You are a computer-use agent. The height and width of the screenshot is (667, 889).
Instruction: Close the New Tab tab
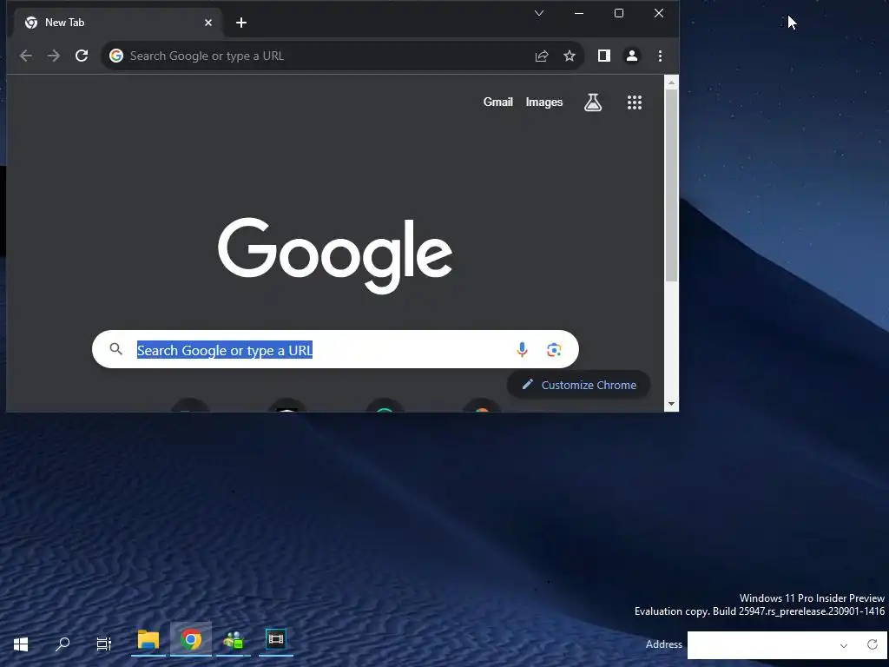[x=208, y=23]
